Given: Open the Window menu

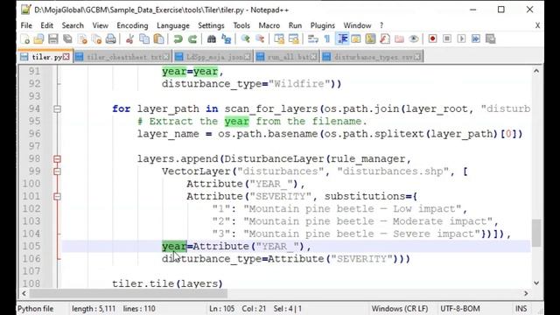Looking at the screenshot, I should (x=357, y=25).
